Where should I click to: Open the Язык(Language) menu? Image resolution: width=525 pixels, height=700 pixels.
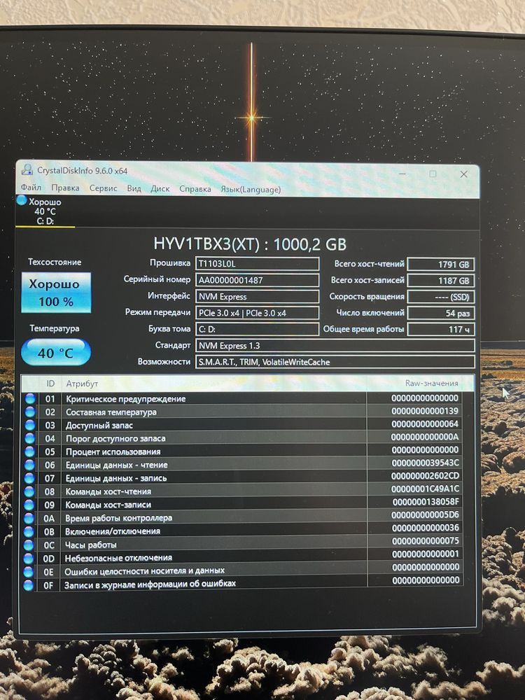pos(251,189)
